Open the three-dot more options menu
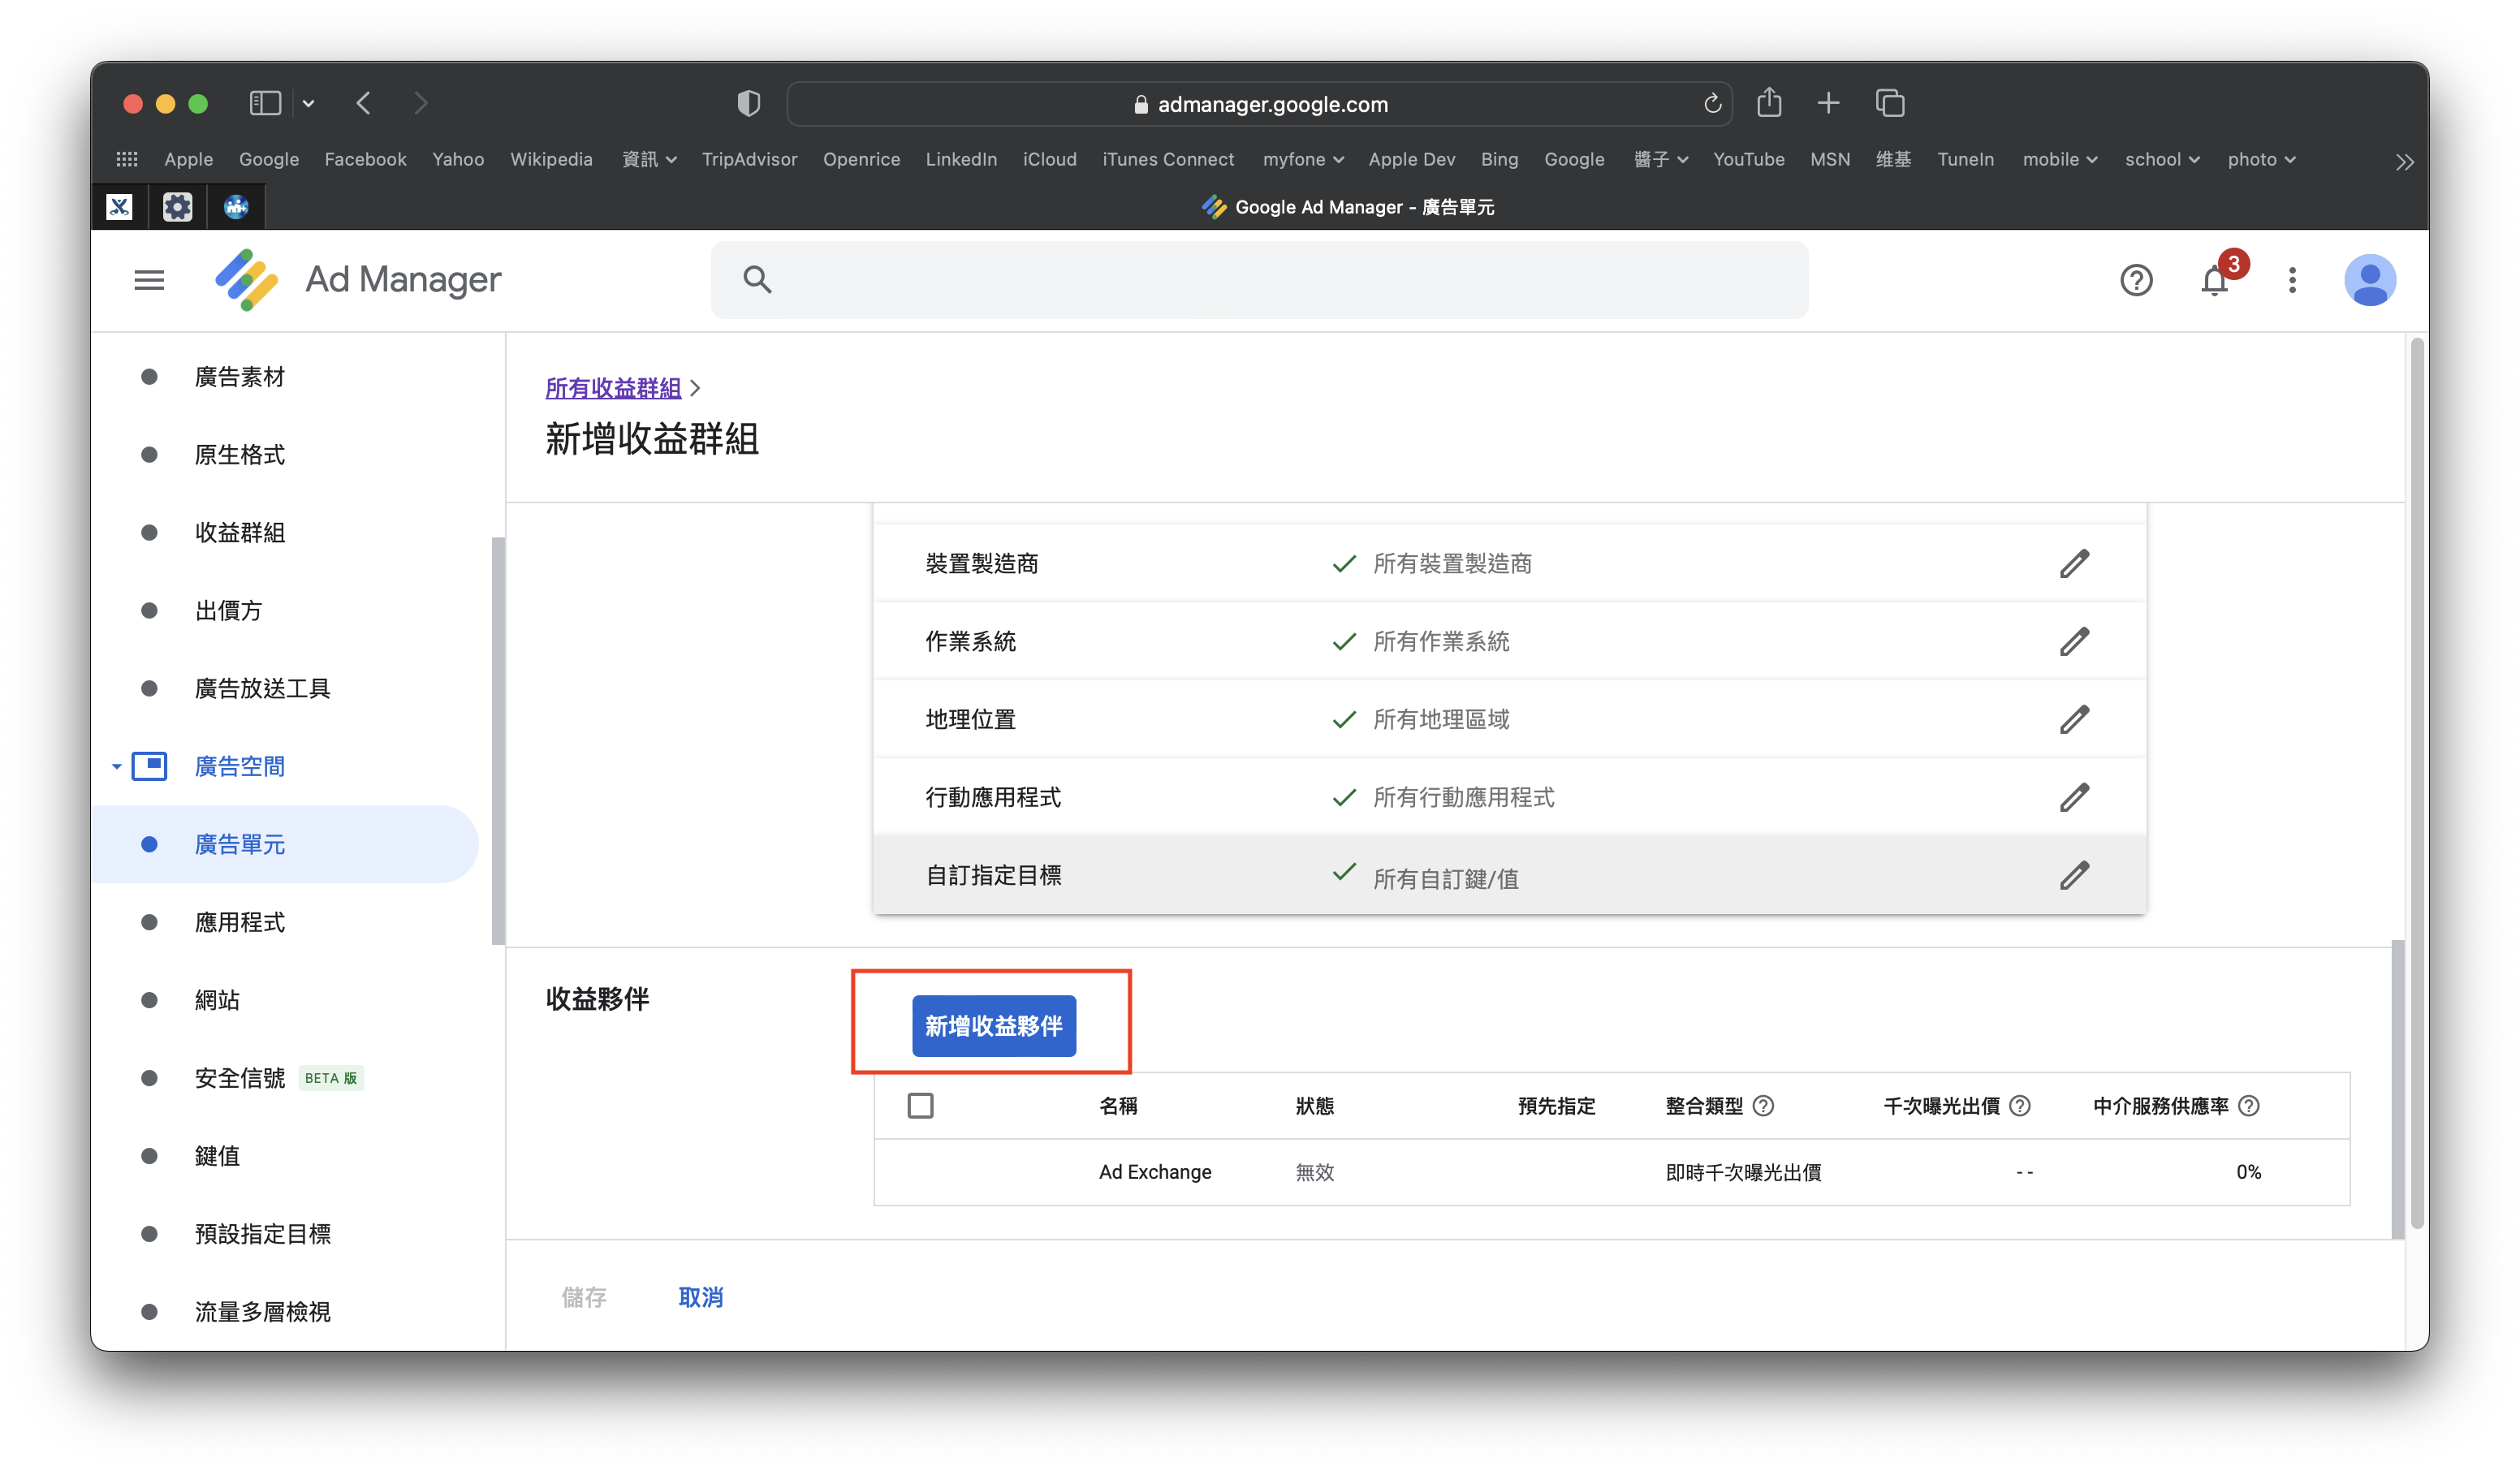Image resolution: width=2520 pixels, height=1471 pixels. pos(2292,280)
